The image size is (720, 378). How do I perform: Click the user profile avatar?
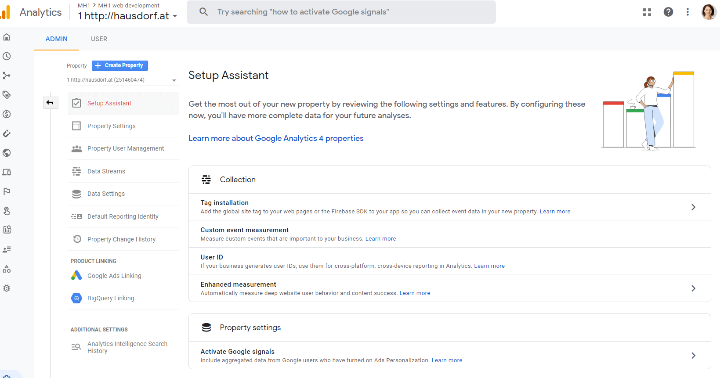click(709, 12)
